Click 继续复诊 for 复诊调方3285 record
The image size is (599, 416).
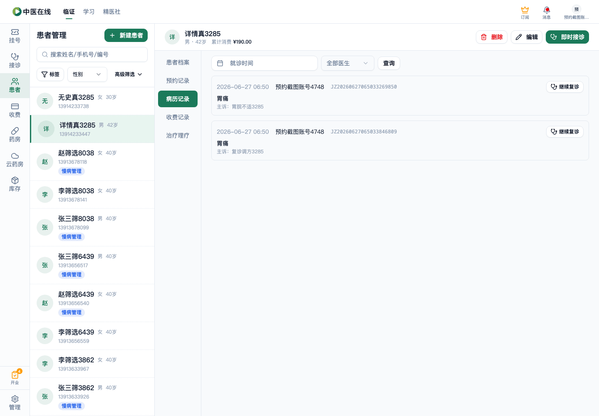coord(565,132)
